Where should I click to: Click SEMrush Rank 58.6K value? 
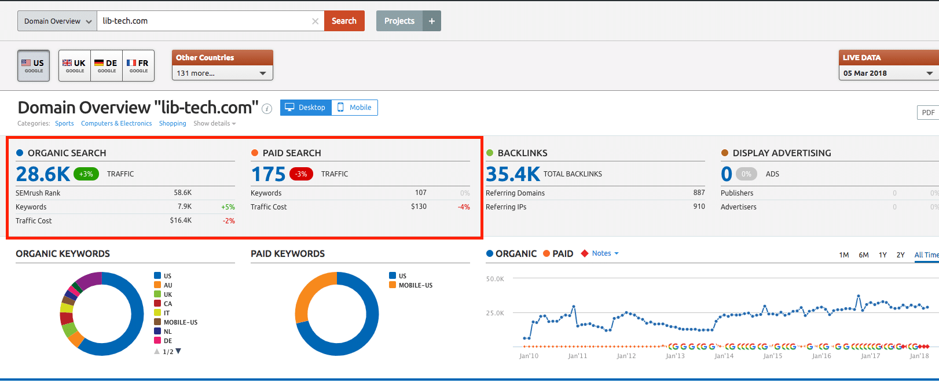pos(183,193)
